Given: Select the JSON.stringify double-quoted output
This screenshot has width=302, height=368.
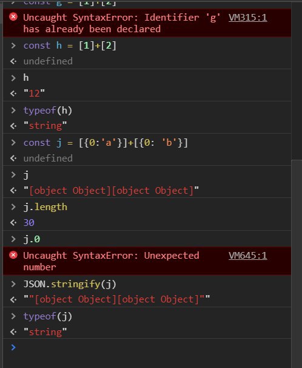Looking at the screenshot, I should (116, 299).
